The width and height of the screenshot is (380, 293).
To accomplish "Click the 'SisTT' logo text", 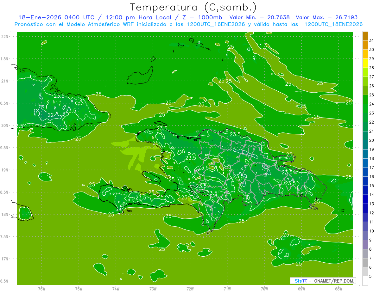I will (x=301, y=280).
